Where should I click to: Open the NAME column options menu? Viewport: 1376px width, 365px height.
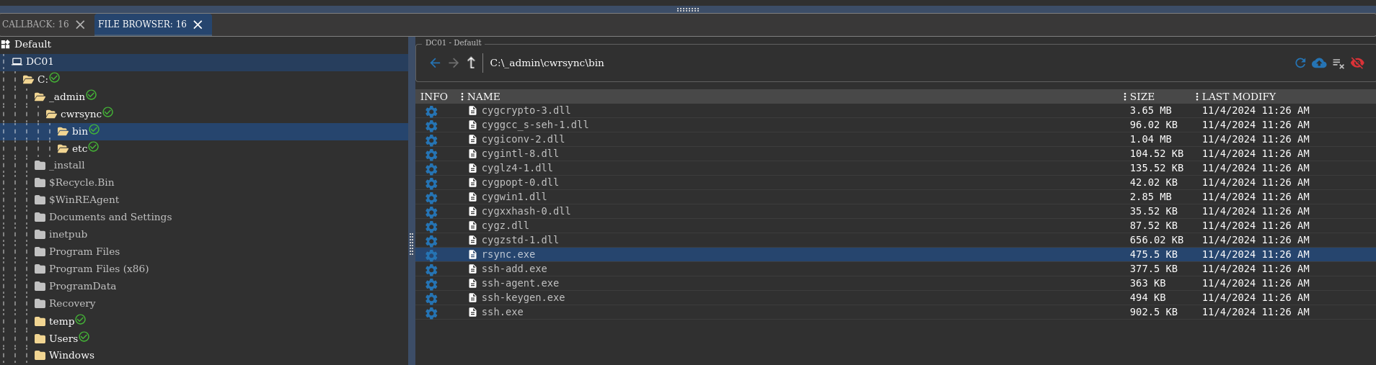click(x=462, y=96)
